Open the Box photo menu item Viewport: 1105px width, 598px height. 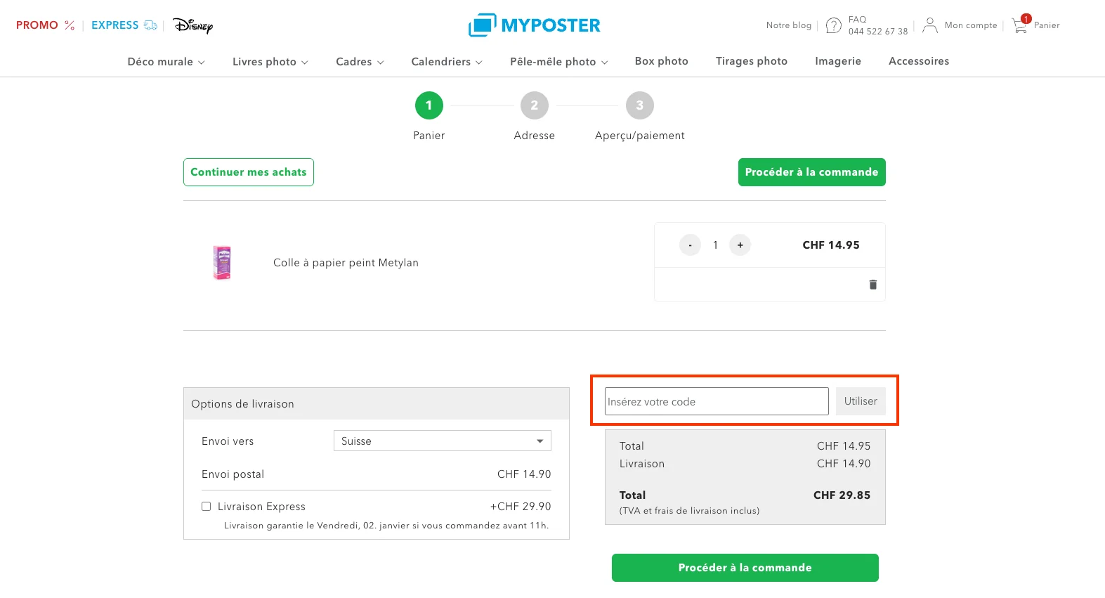(662, 61)
